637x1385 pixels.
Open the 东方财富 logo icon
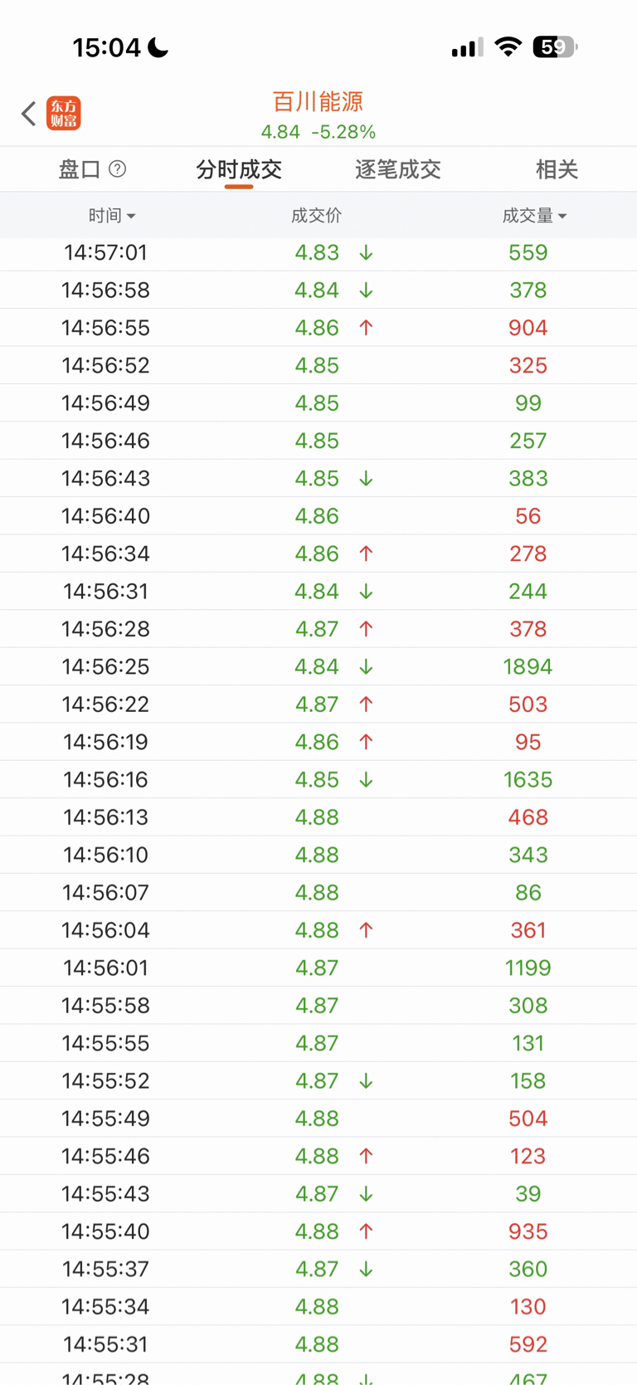(x=64, y=114)
